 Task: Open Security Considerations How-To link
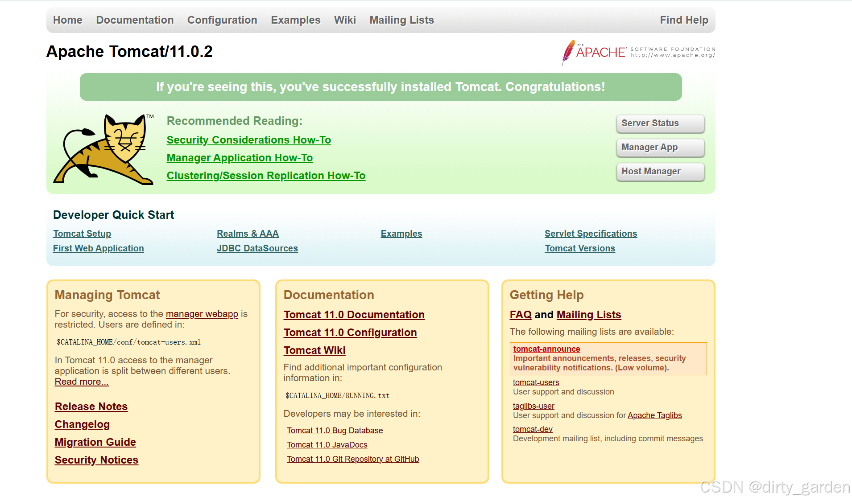click(x=248, y=140)
